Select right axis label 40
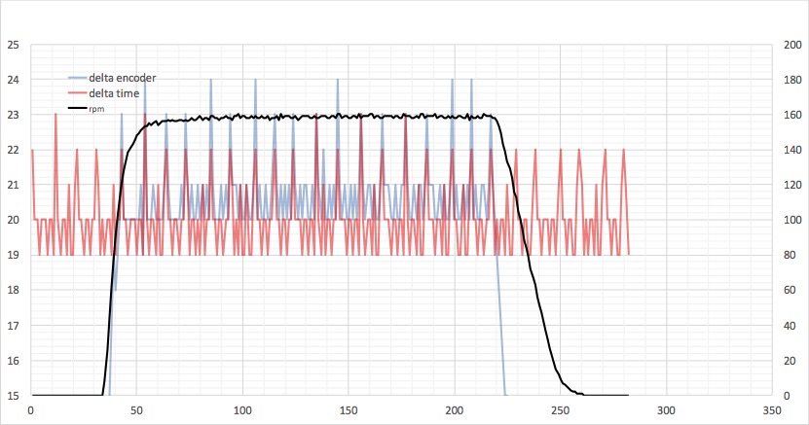The height and width of the screenshot is (425, 809). (790, 326)
